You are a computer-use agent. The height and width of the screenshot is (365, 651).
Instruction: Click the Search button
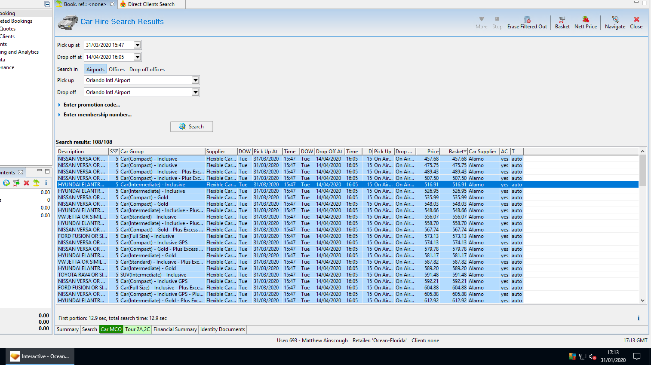pos(192,127)
